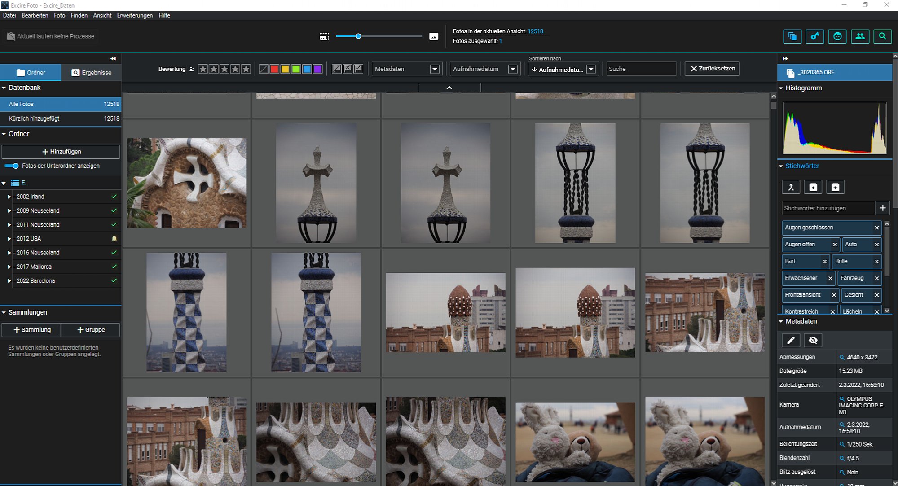
Task: Edit metadata with the pencil icon
Action: coord(791,341)
